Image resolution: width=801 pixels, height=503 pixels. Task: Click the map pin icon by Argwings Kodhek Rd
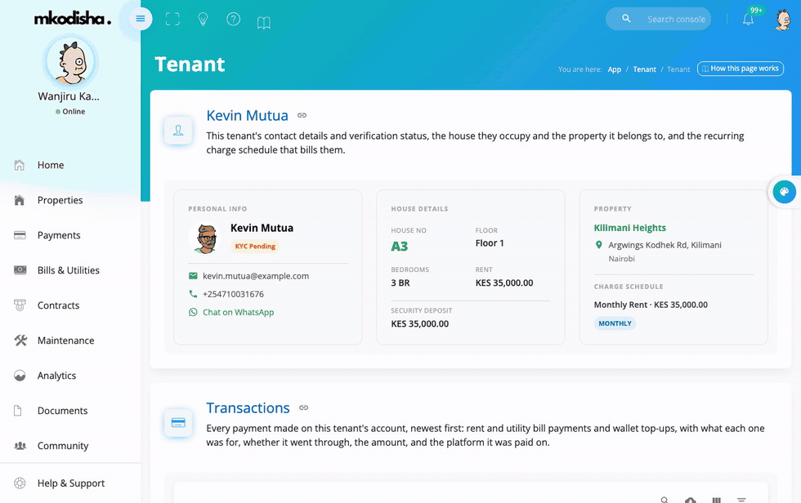pyautogui.click(x=598, y=245)
